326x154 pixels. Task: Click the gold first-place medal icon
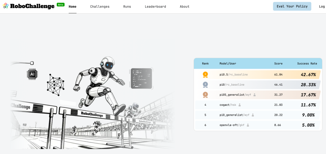coord(205,74)
